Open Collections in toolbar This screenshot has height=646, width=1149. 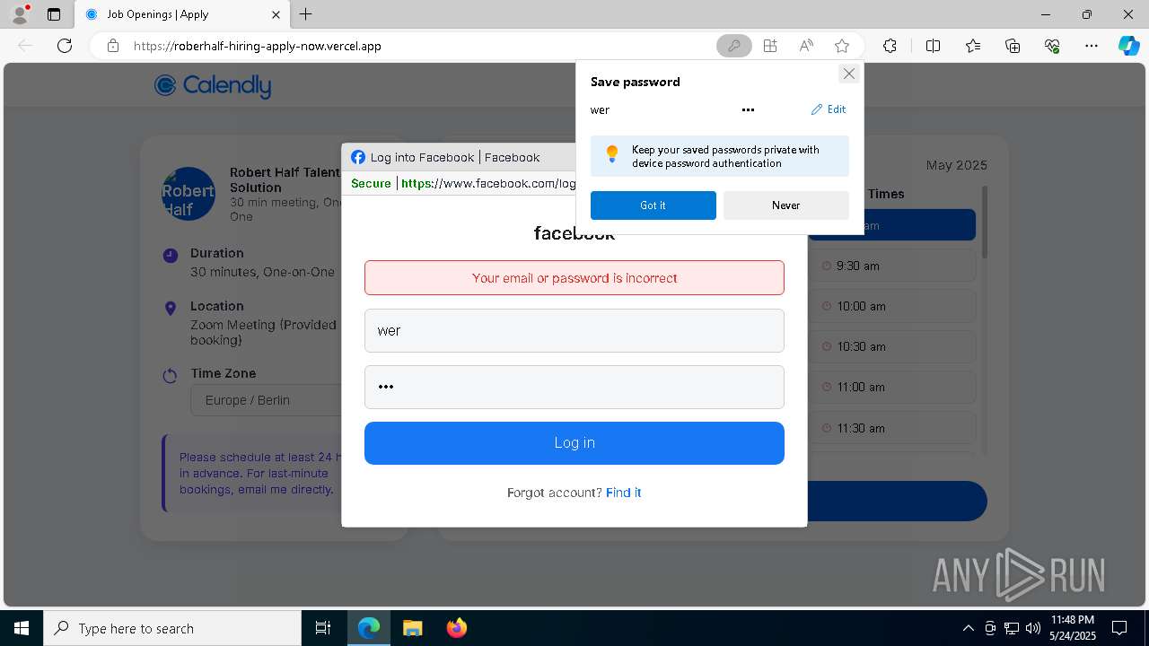pyautogui.click(x=1013, y=46)
